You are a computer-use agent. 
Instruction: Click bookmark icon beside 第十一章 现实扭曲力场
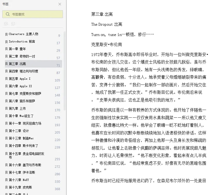click(x=6, y=123)
